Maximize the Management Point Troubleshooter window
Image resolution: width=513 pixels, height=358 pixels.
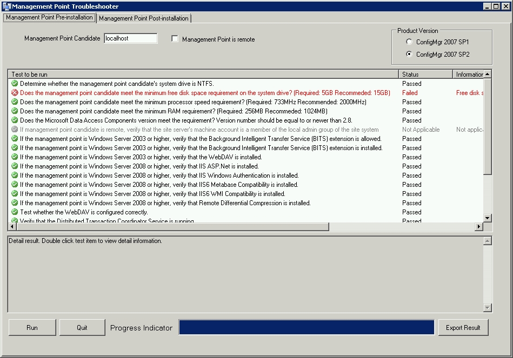496,6
